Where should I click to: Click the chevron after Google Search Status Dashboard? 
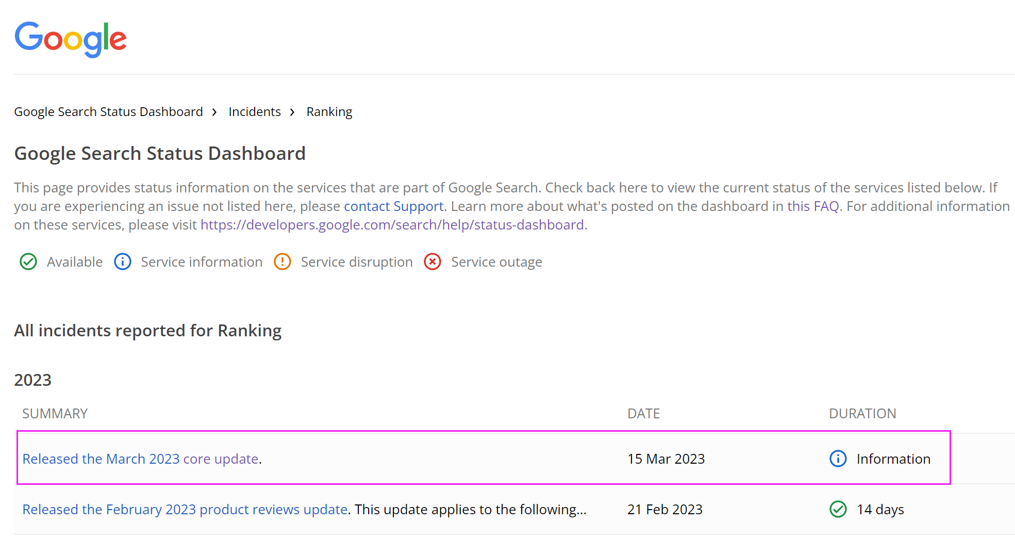[214, 112]
